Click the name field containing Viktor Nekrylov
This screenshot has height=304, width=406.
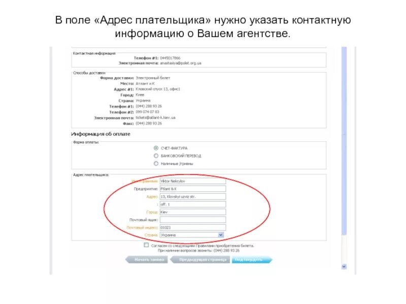point(193,181)
